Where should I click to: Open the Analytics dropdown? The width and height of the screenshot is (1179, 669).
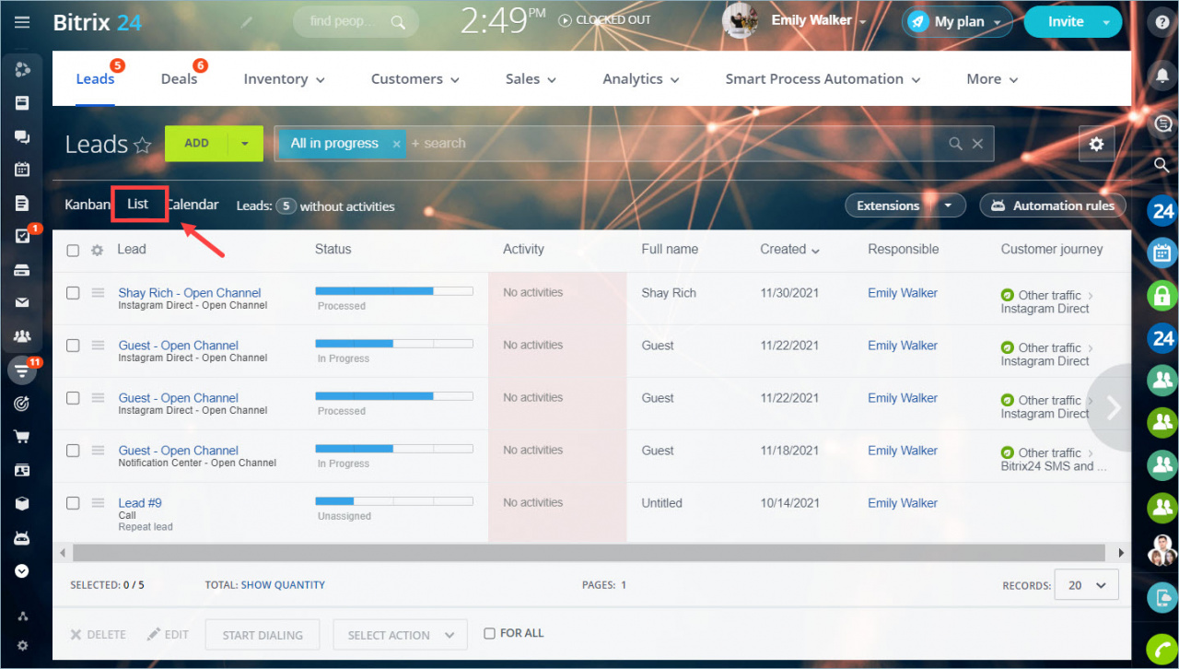pos(641,79)
